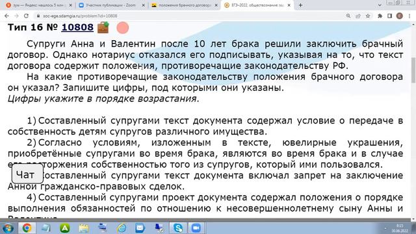This screenshot has width=416, height=234.
Task: Switch to the marriage contract provisions tab
Action: (x=184, y=5)
